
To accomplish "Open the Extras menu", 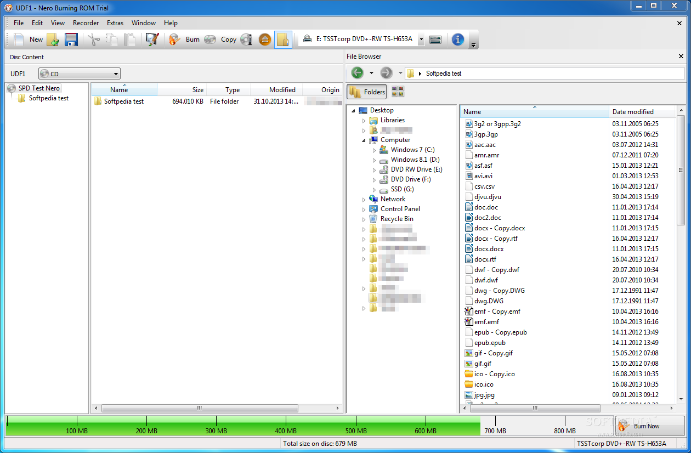I will tap(115, 23).
